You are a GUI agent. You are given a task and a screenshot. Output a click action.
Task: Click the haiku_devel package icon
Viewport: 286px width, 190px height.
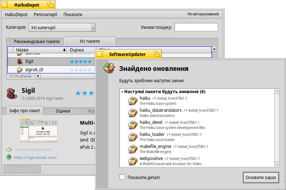coord(133,125)
